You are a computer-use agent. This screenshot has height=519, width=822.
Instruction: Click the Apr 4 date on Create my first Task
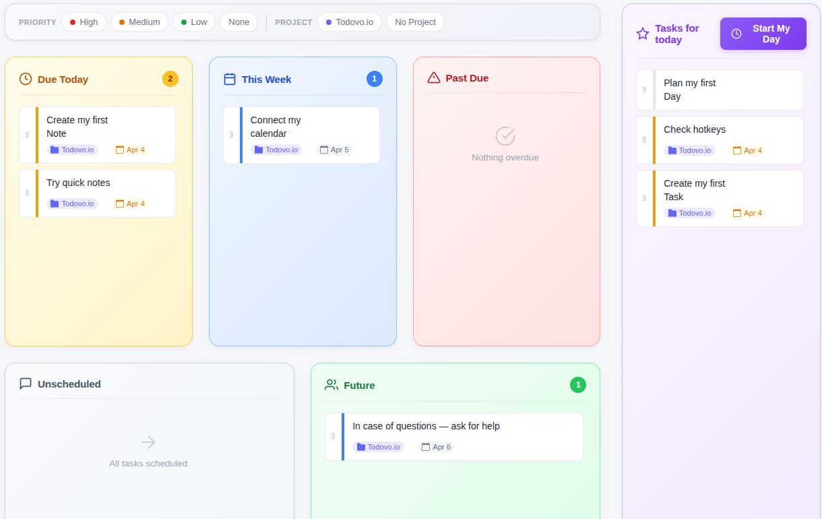(747, 213)
